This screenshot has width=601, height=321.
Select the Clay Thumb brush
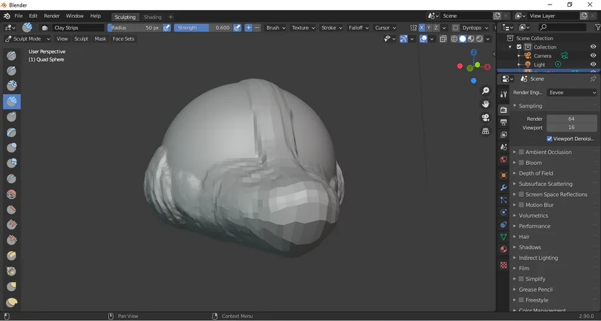(x=11, y=117)
